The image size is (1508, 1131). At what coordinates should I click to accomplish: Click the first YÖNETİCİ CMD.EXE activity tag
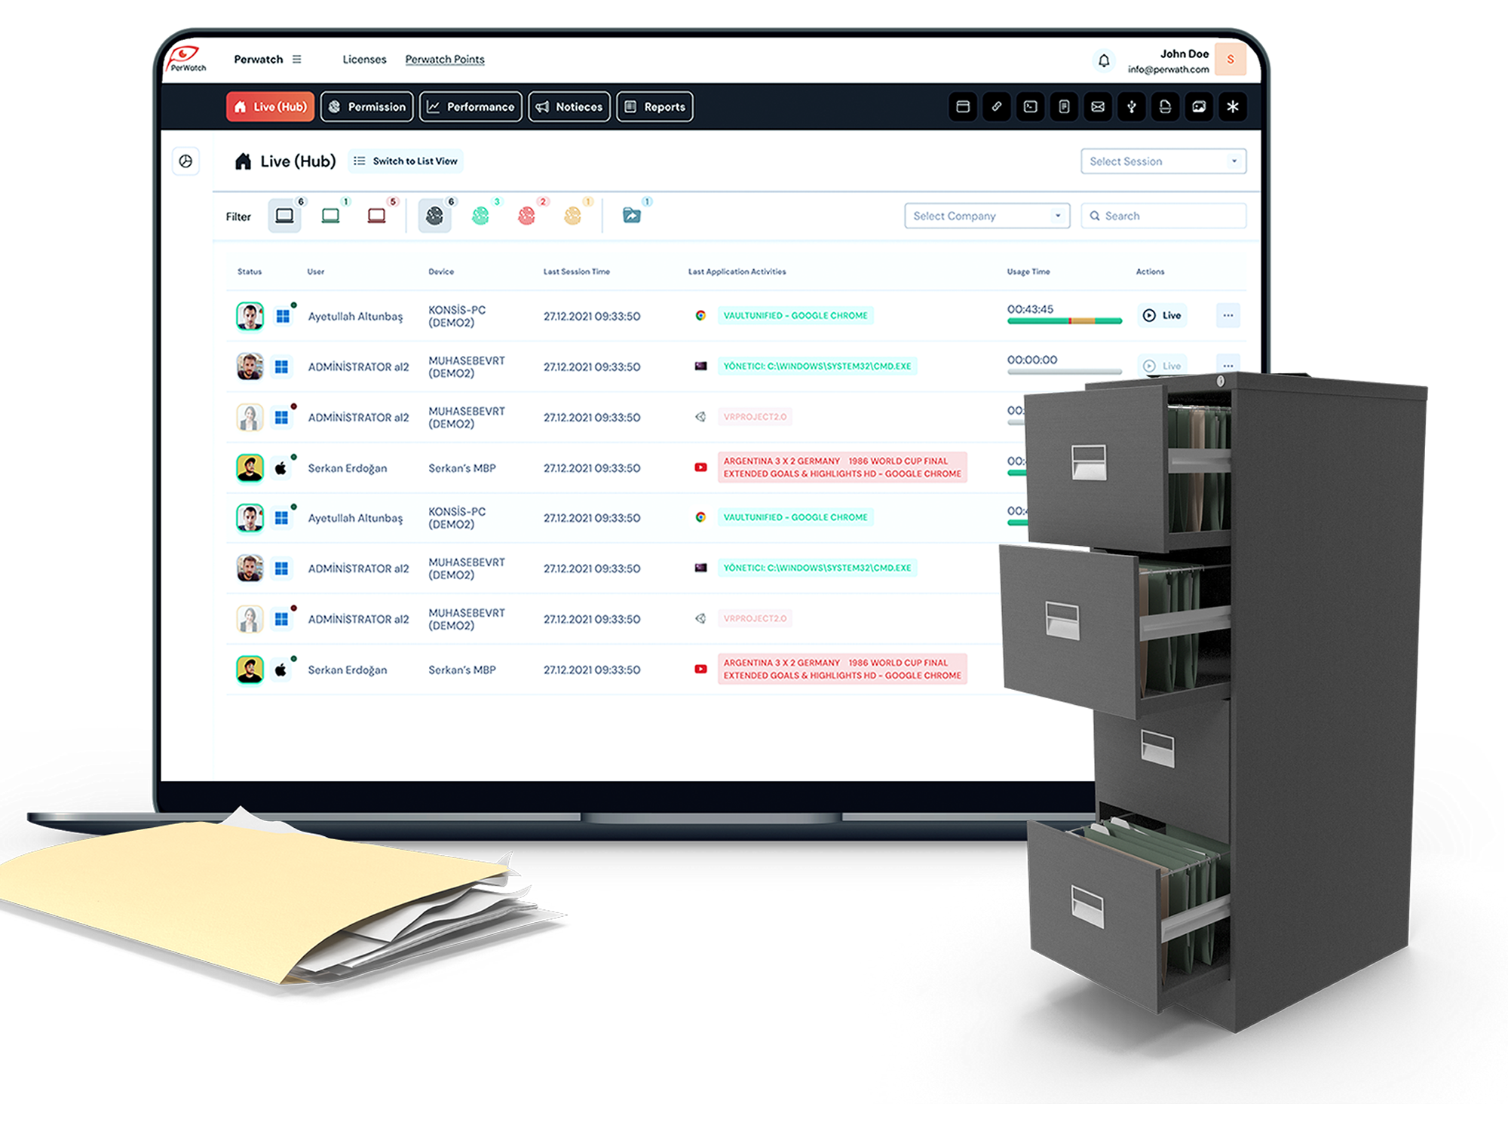(817, 366)
